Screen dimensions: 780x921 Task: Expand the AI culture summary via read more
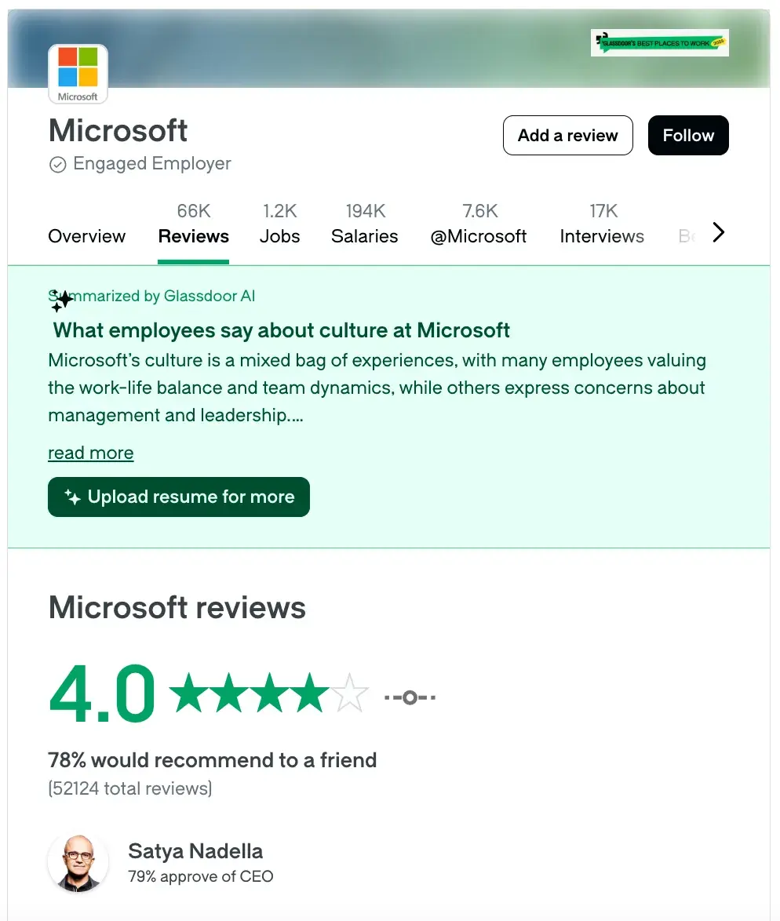click(90, 453)
